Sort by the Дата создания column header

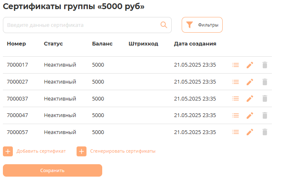coord(195,44)
